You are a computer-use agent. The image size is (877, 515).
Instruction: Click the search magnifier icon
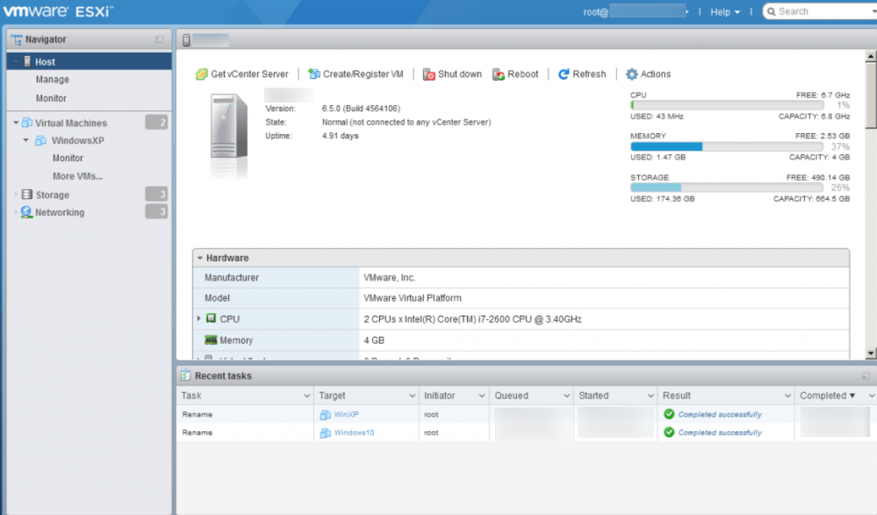coord(771,11)
